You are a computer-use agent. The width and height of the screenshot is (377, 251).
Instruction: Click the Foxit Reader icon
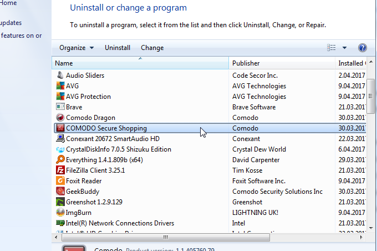coord(61,181)
